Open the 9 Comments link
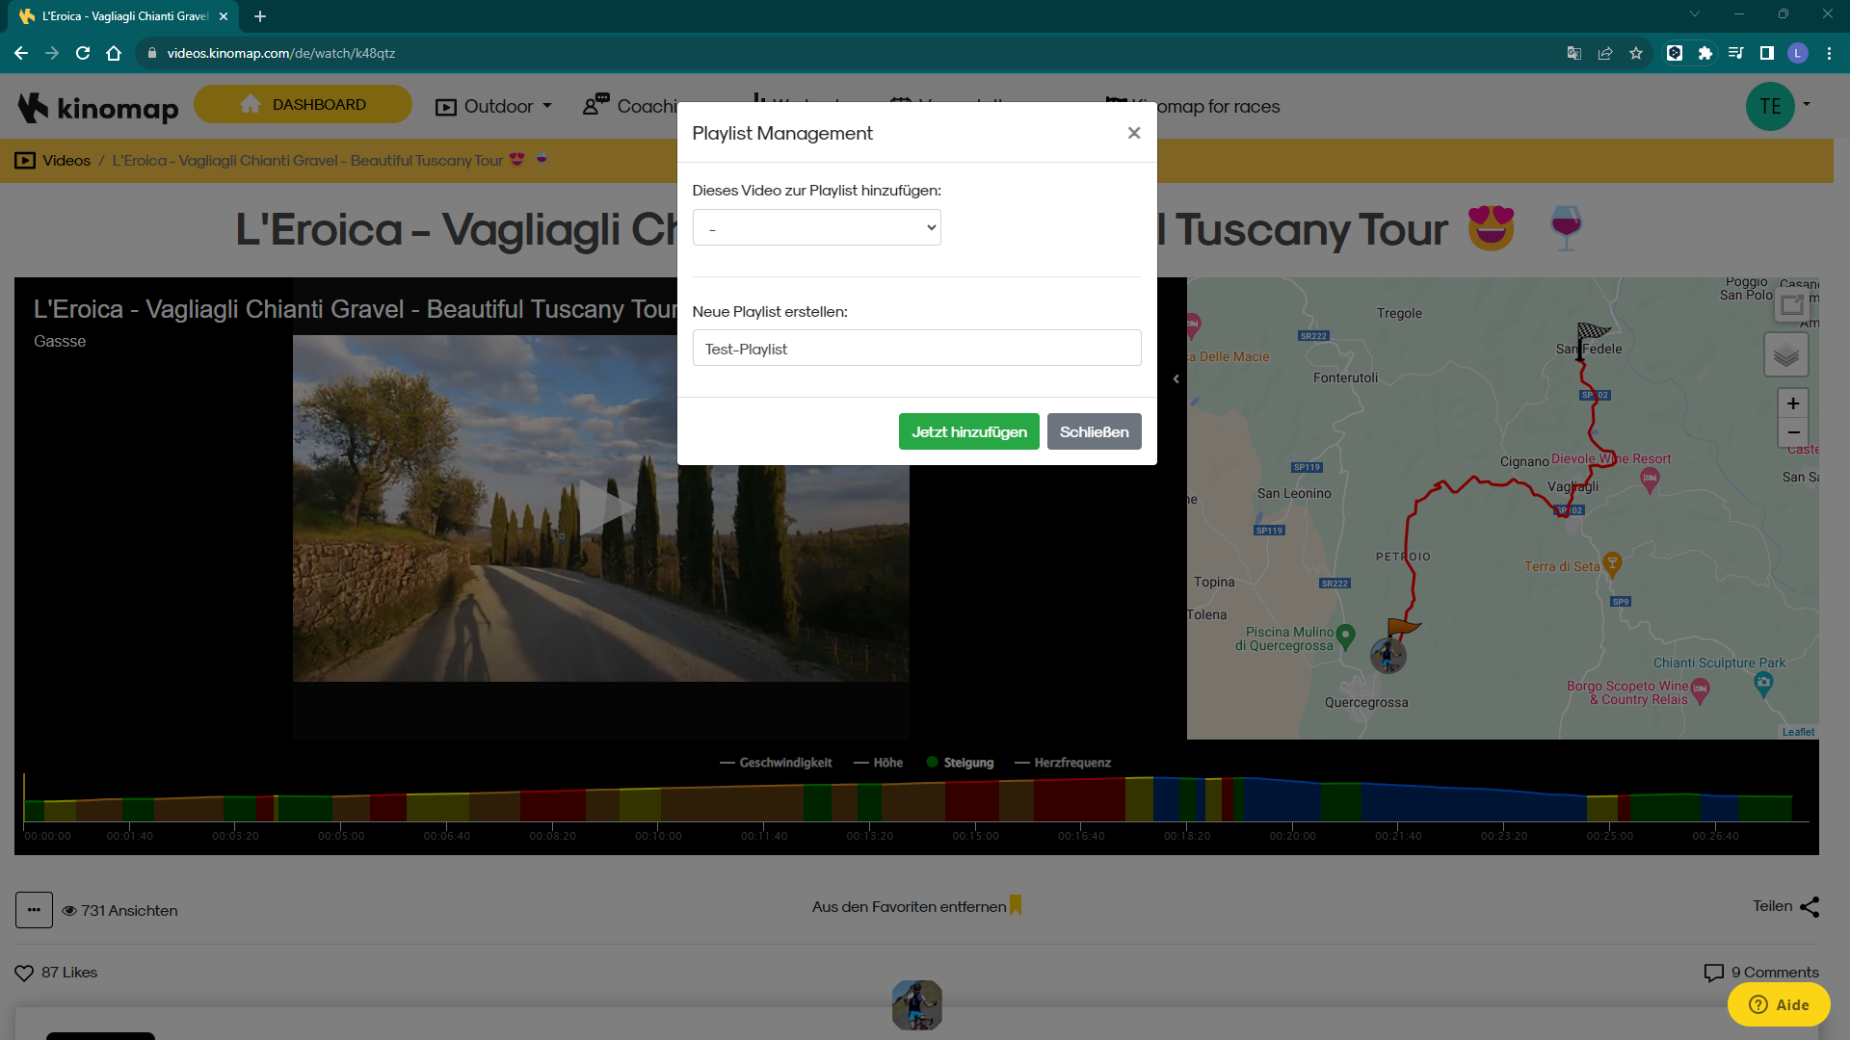Screen dimensions: 1850x1040 (x=1775, y=973)
